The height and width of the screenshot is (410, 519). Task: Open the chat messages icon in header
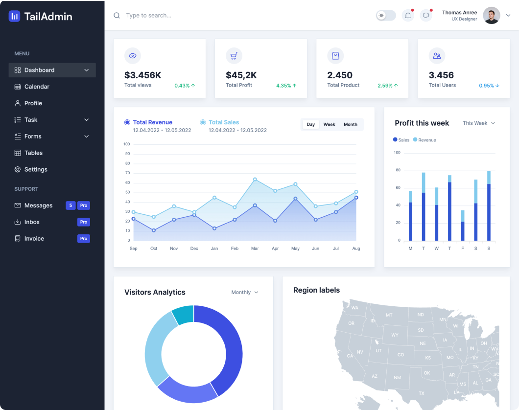click(x=426, y=16)
